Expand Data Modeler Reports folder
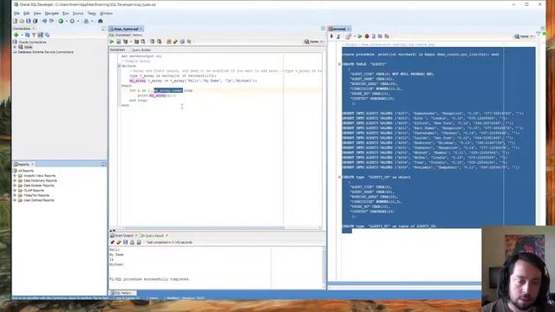This screenshot has height=312, width=555. [x=15, y=185]
